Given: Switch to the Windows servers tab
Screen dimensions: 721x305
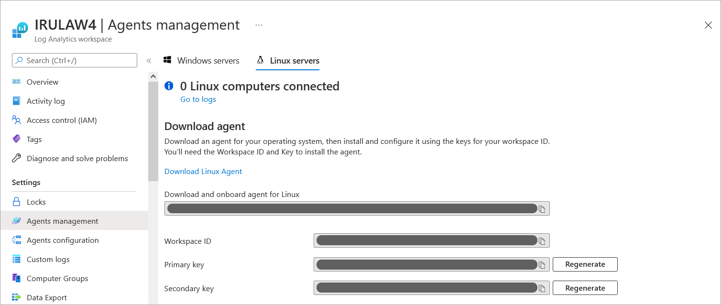Looking at the screenshot, I should pyautogui.click(x=201, y=61).
